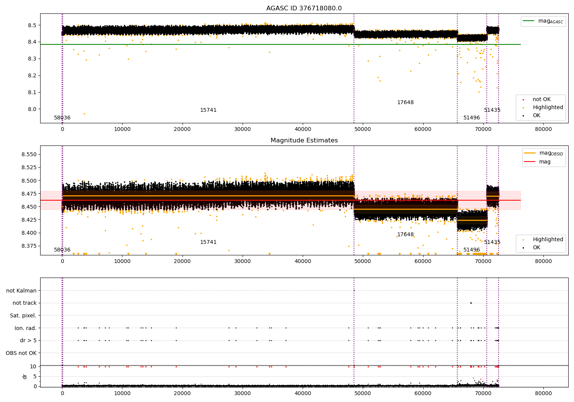Screen dimensions: 574x402
Task: Click OBSID label 51435 in the top plot
Action: pos(492,110)
